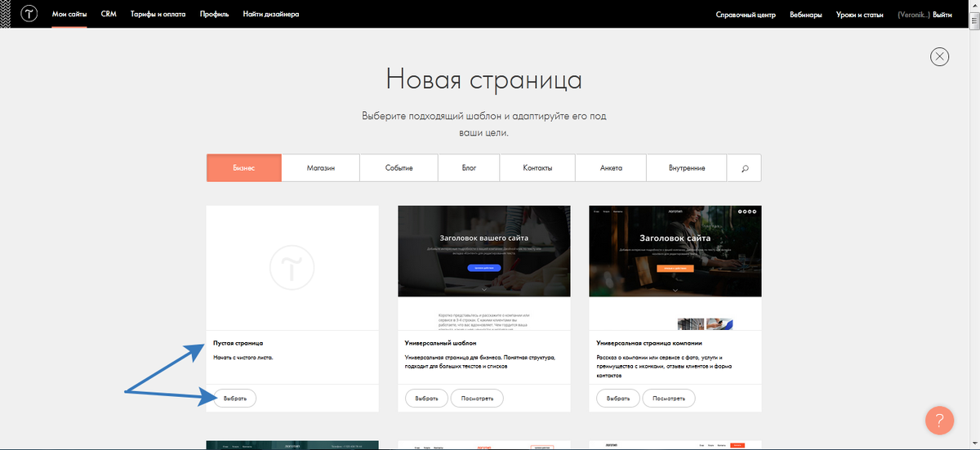Click Выйти to log out
980x450 pixels.
942,15
